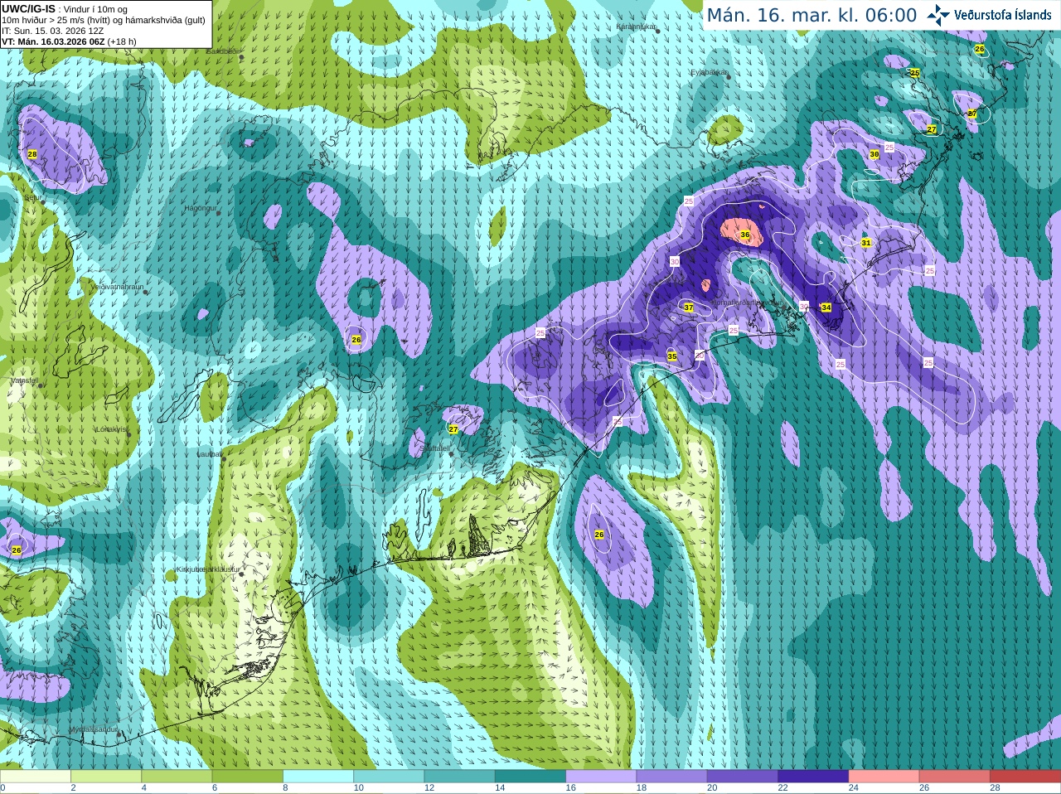This screenshot has width=1061, height=794.
Task: Click the Kárahnjúkar station label
Action: point(637,27)
